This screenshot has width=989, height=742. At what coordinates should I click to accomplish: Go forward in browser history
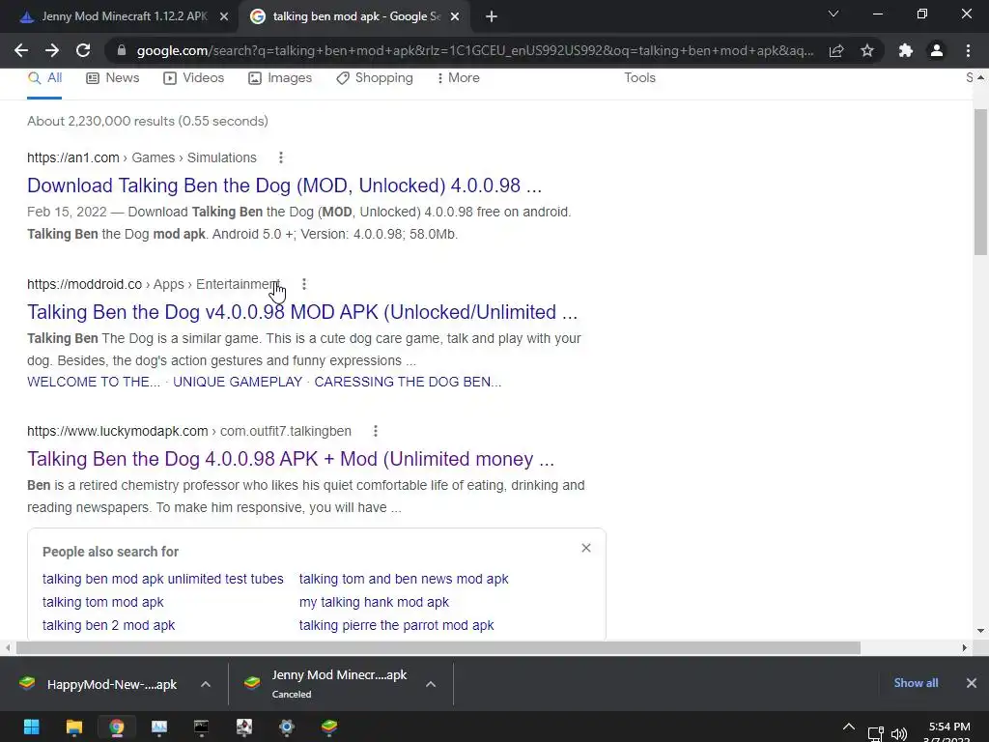pyautogui.click(x=52, y=50)
